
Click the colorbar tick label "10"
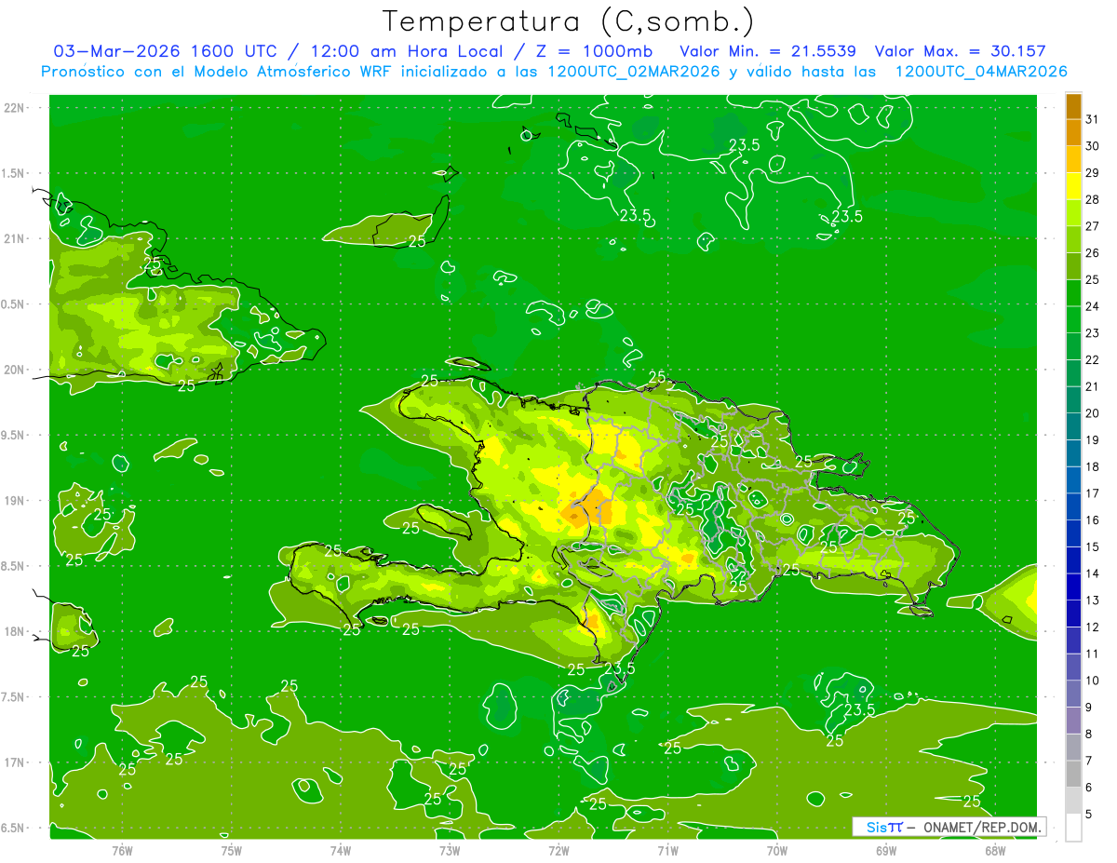1093,681
